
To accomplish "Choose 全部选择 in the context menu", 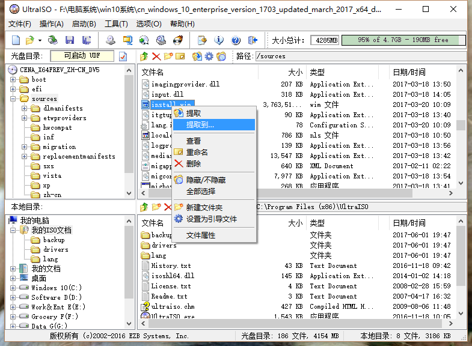I will [214, 191].
